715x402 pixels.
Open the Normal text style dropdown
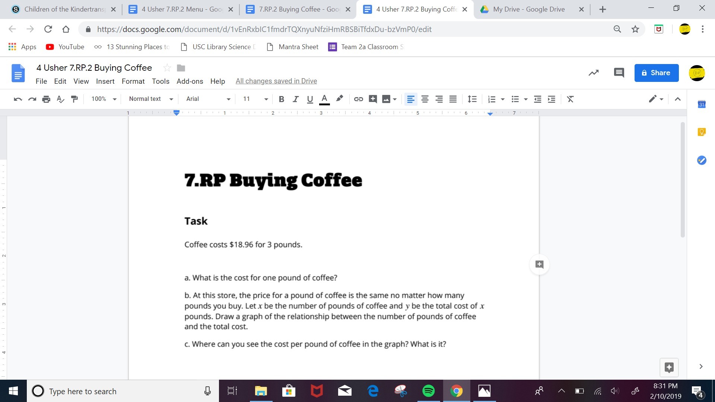point(151,99)
